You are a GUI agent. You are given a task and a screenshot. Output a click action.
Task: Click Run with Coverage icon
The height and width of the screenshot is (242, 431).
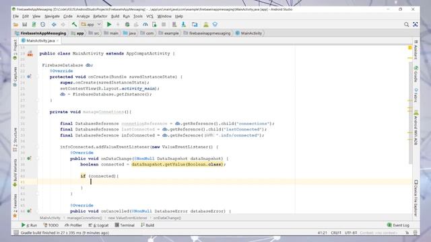coord(136,24)
